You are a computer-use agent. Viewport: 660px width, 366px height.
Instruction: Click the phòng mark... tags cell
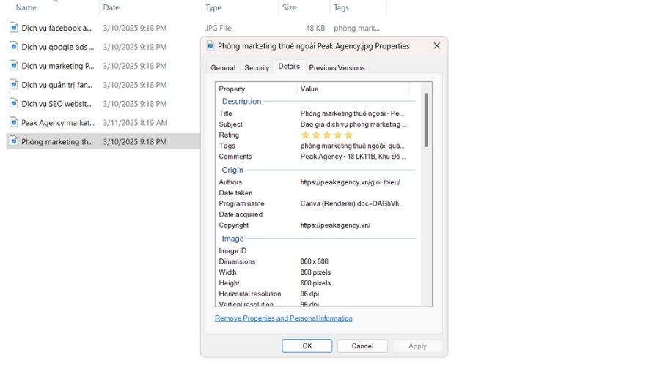356,28
